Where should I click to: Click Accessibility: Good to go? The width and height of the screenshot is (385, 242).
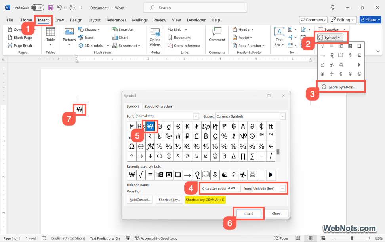[156, 238]
